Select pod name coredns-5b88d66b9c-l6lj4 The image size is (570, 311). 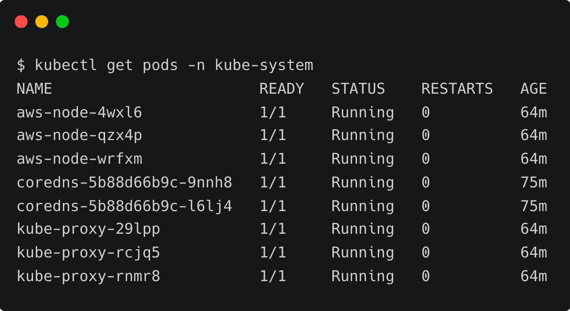pyautogui.click(x=124, y=206)
